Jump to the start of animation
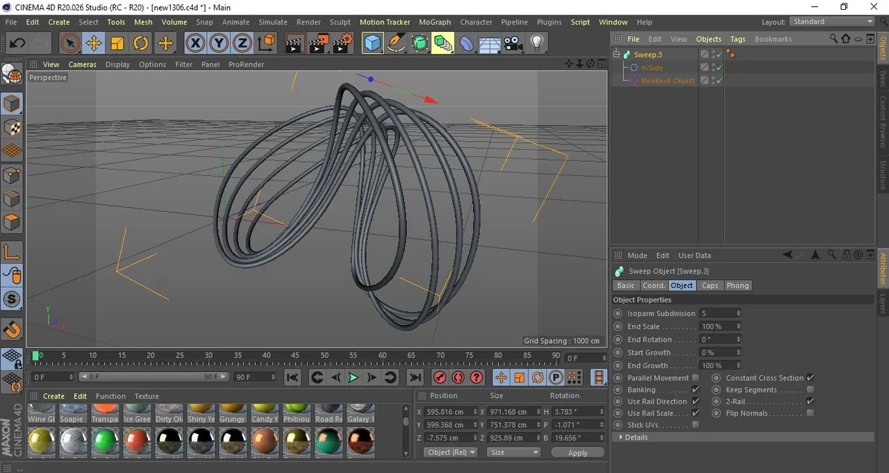889x473 pixels. click(x=292, y=377)
